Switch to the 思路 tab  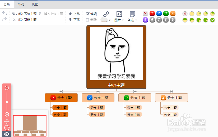pyautogui.click(x=7, y=4)
